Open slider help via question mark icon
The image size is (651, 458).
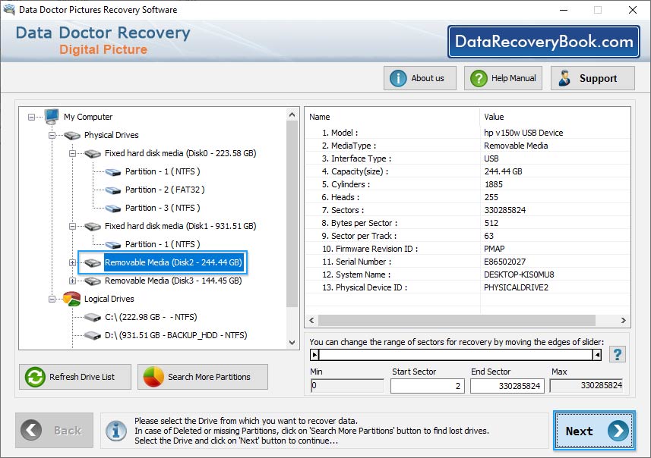click(x=618, y=353)
